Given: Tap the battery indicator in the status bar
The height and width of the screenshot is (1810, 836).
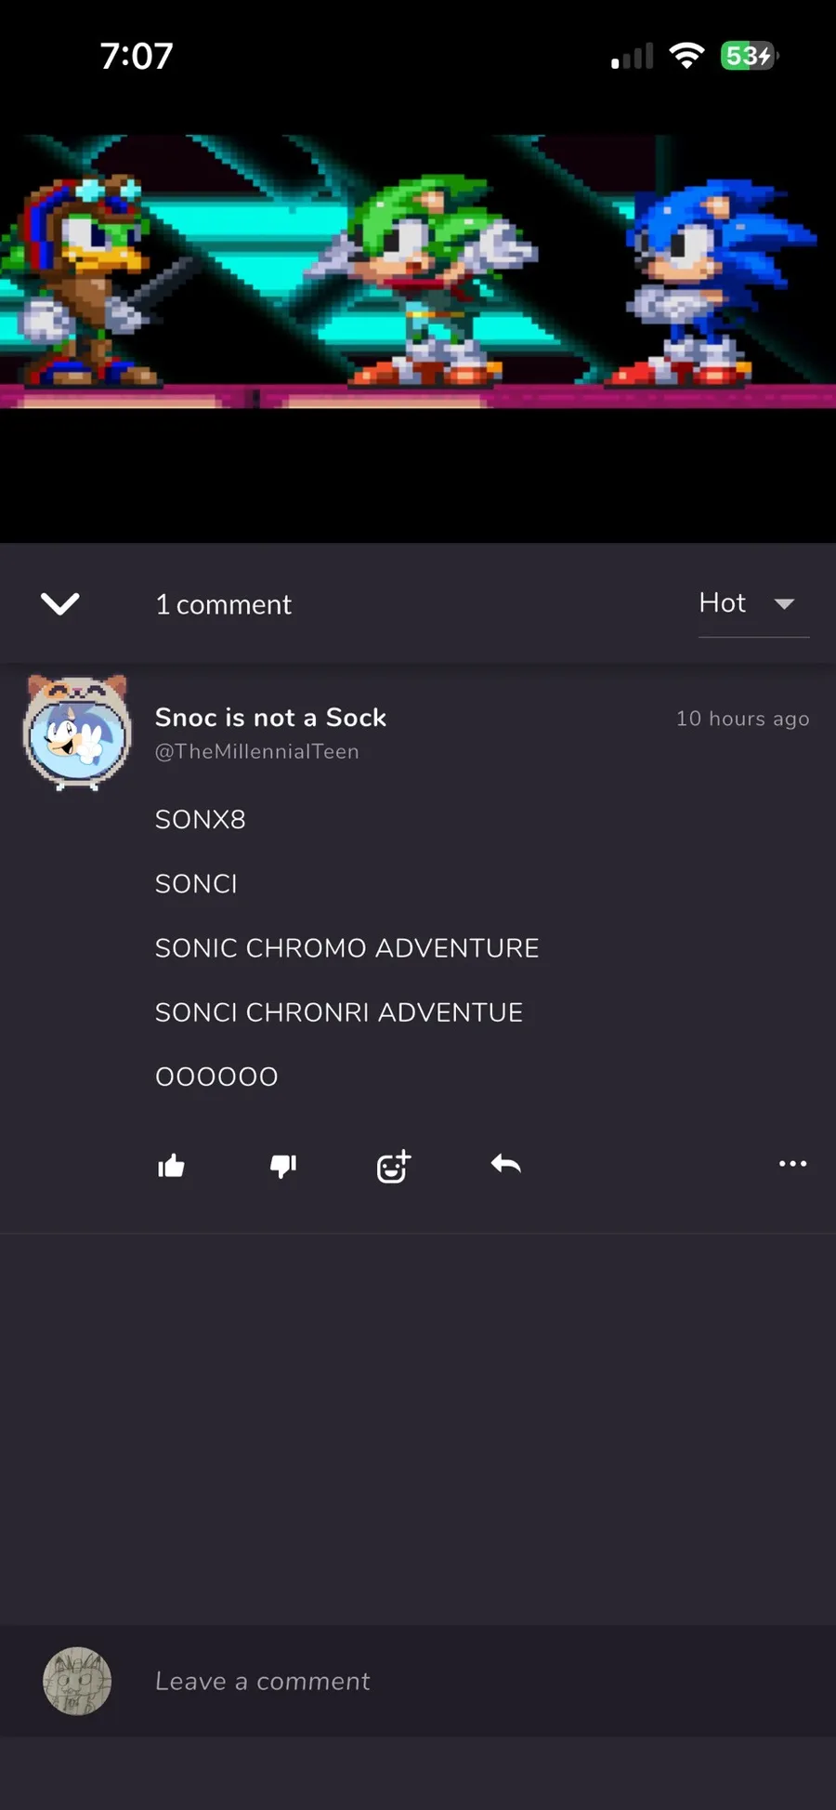Looking at the screenshot, I should pos(748,56).
